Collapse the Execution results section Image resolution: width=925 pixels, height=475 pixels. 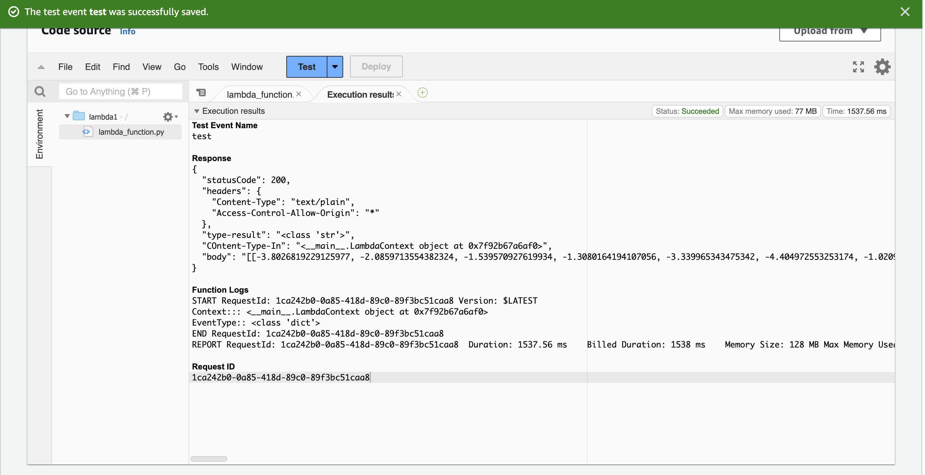(196, 111)
